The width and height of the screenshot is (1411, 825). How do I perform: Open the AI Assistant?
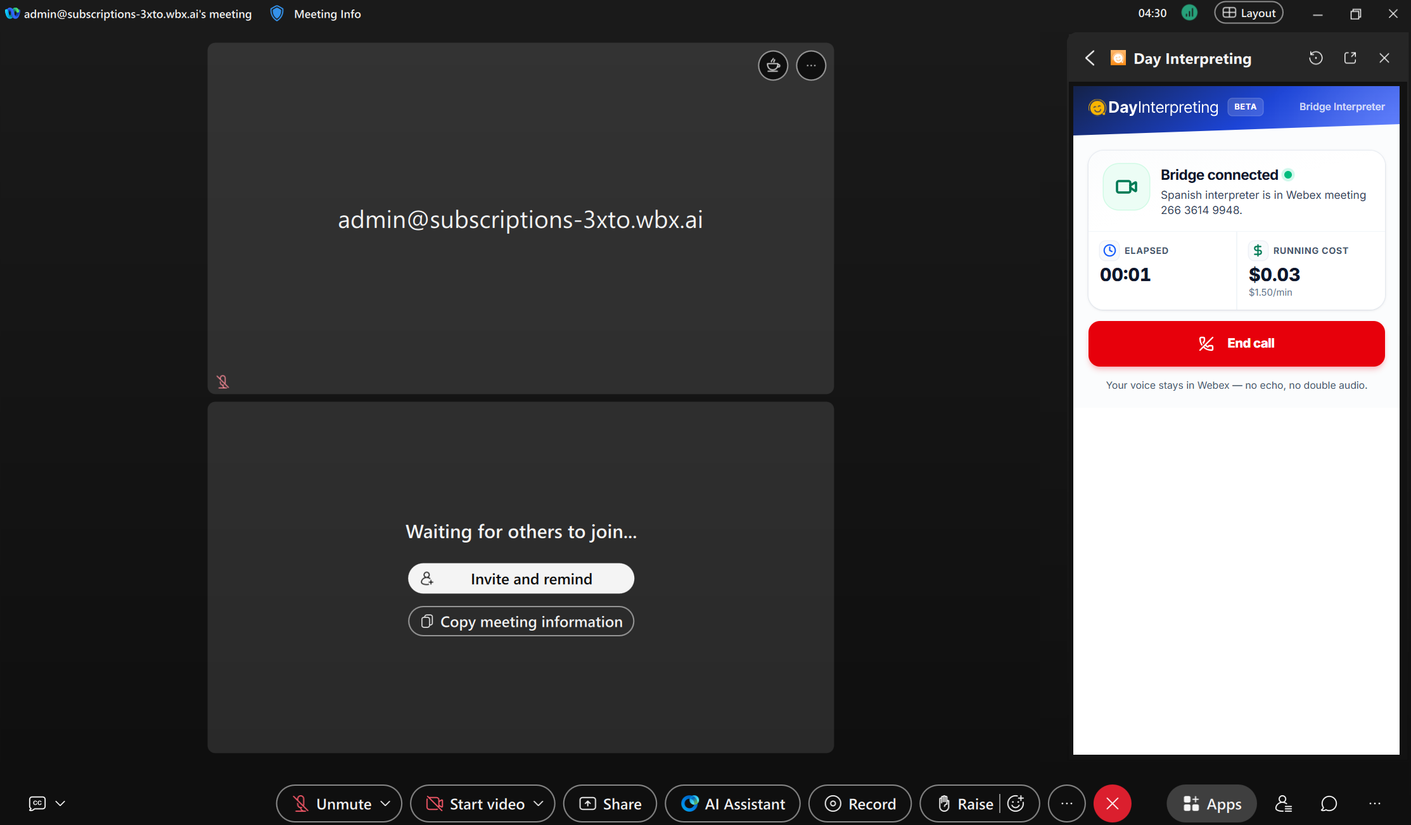tap(733, 804)
